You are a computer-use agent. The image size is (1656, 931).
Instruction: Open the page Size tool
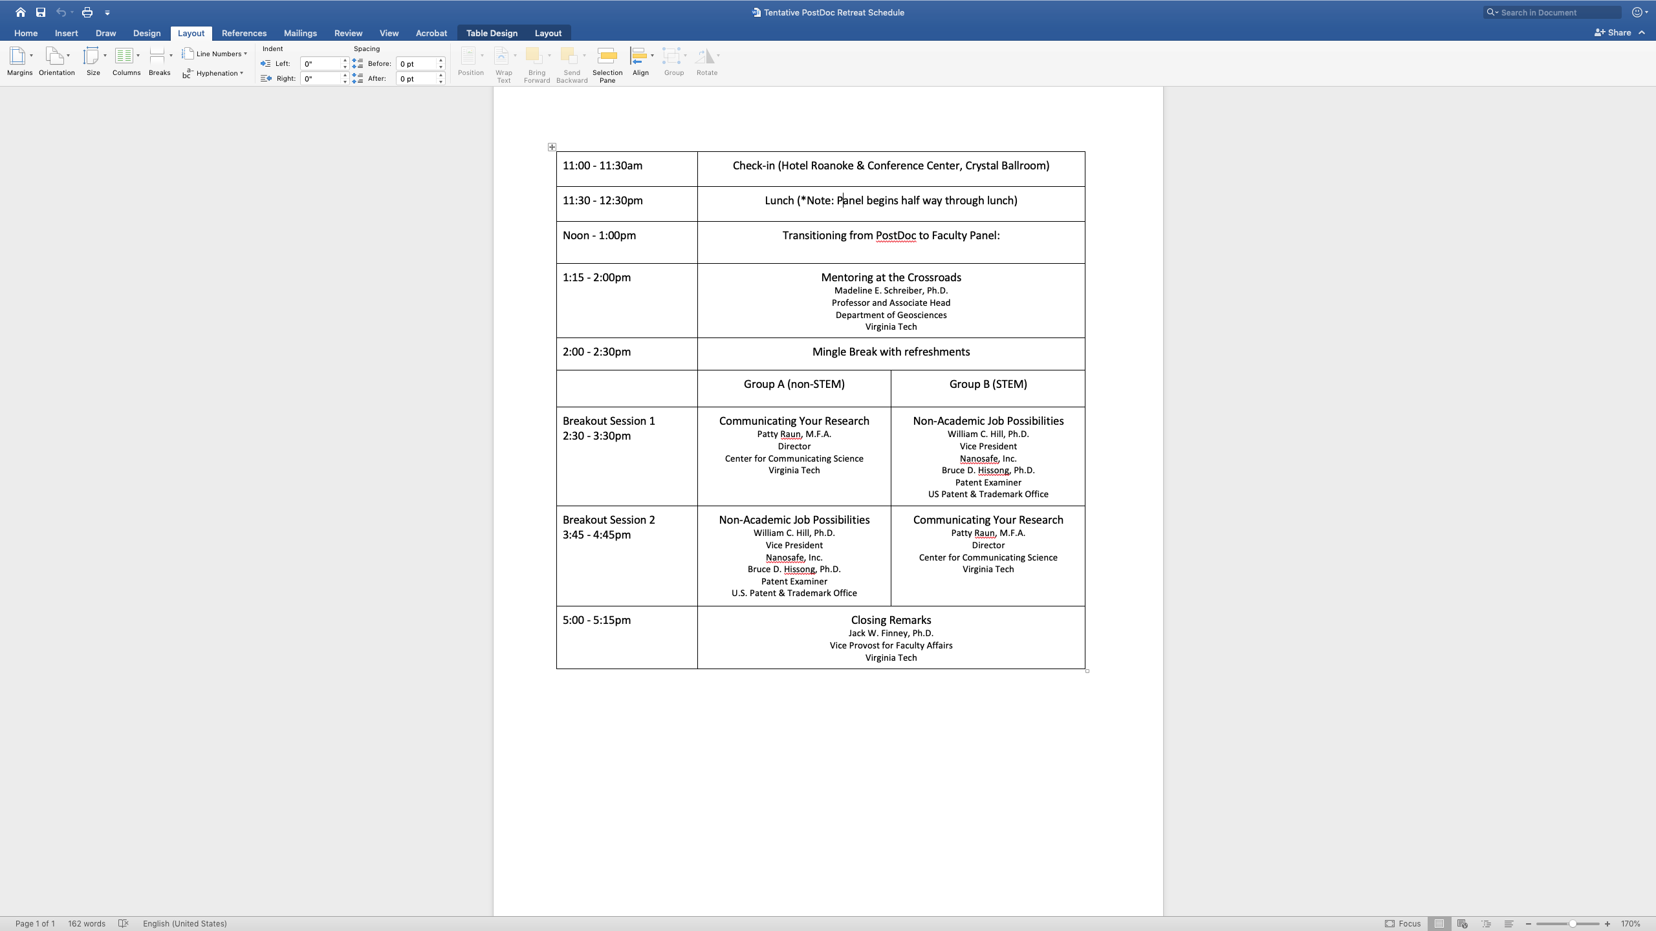(93, 61)
